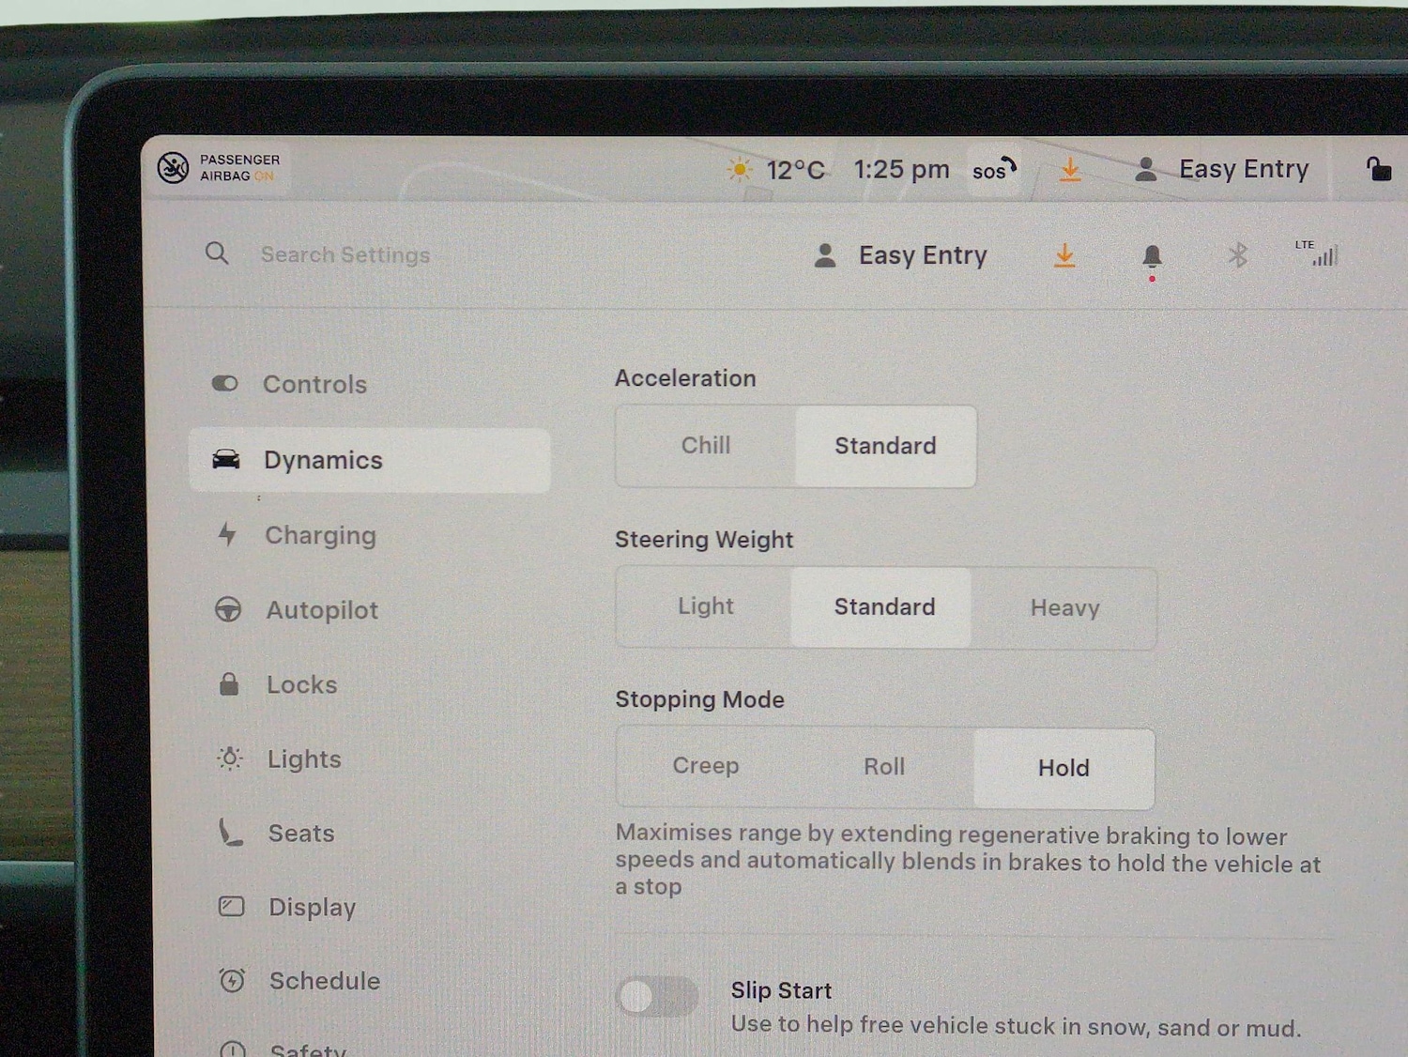The image size is (1408, 1057).
Task: Click the search magnifier icon
Action: (x=217, y=253)
